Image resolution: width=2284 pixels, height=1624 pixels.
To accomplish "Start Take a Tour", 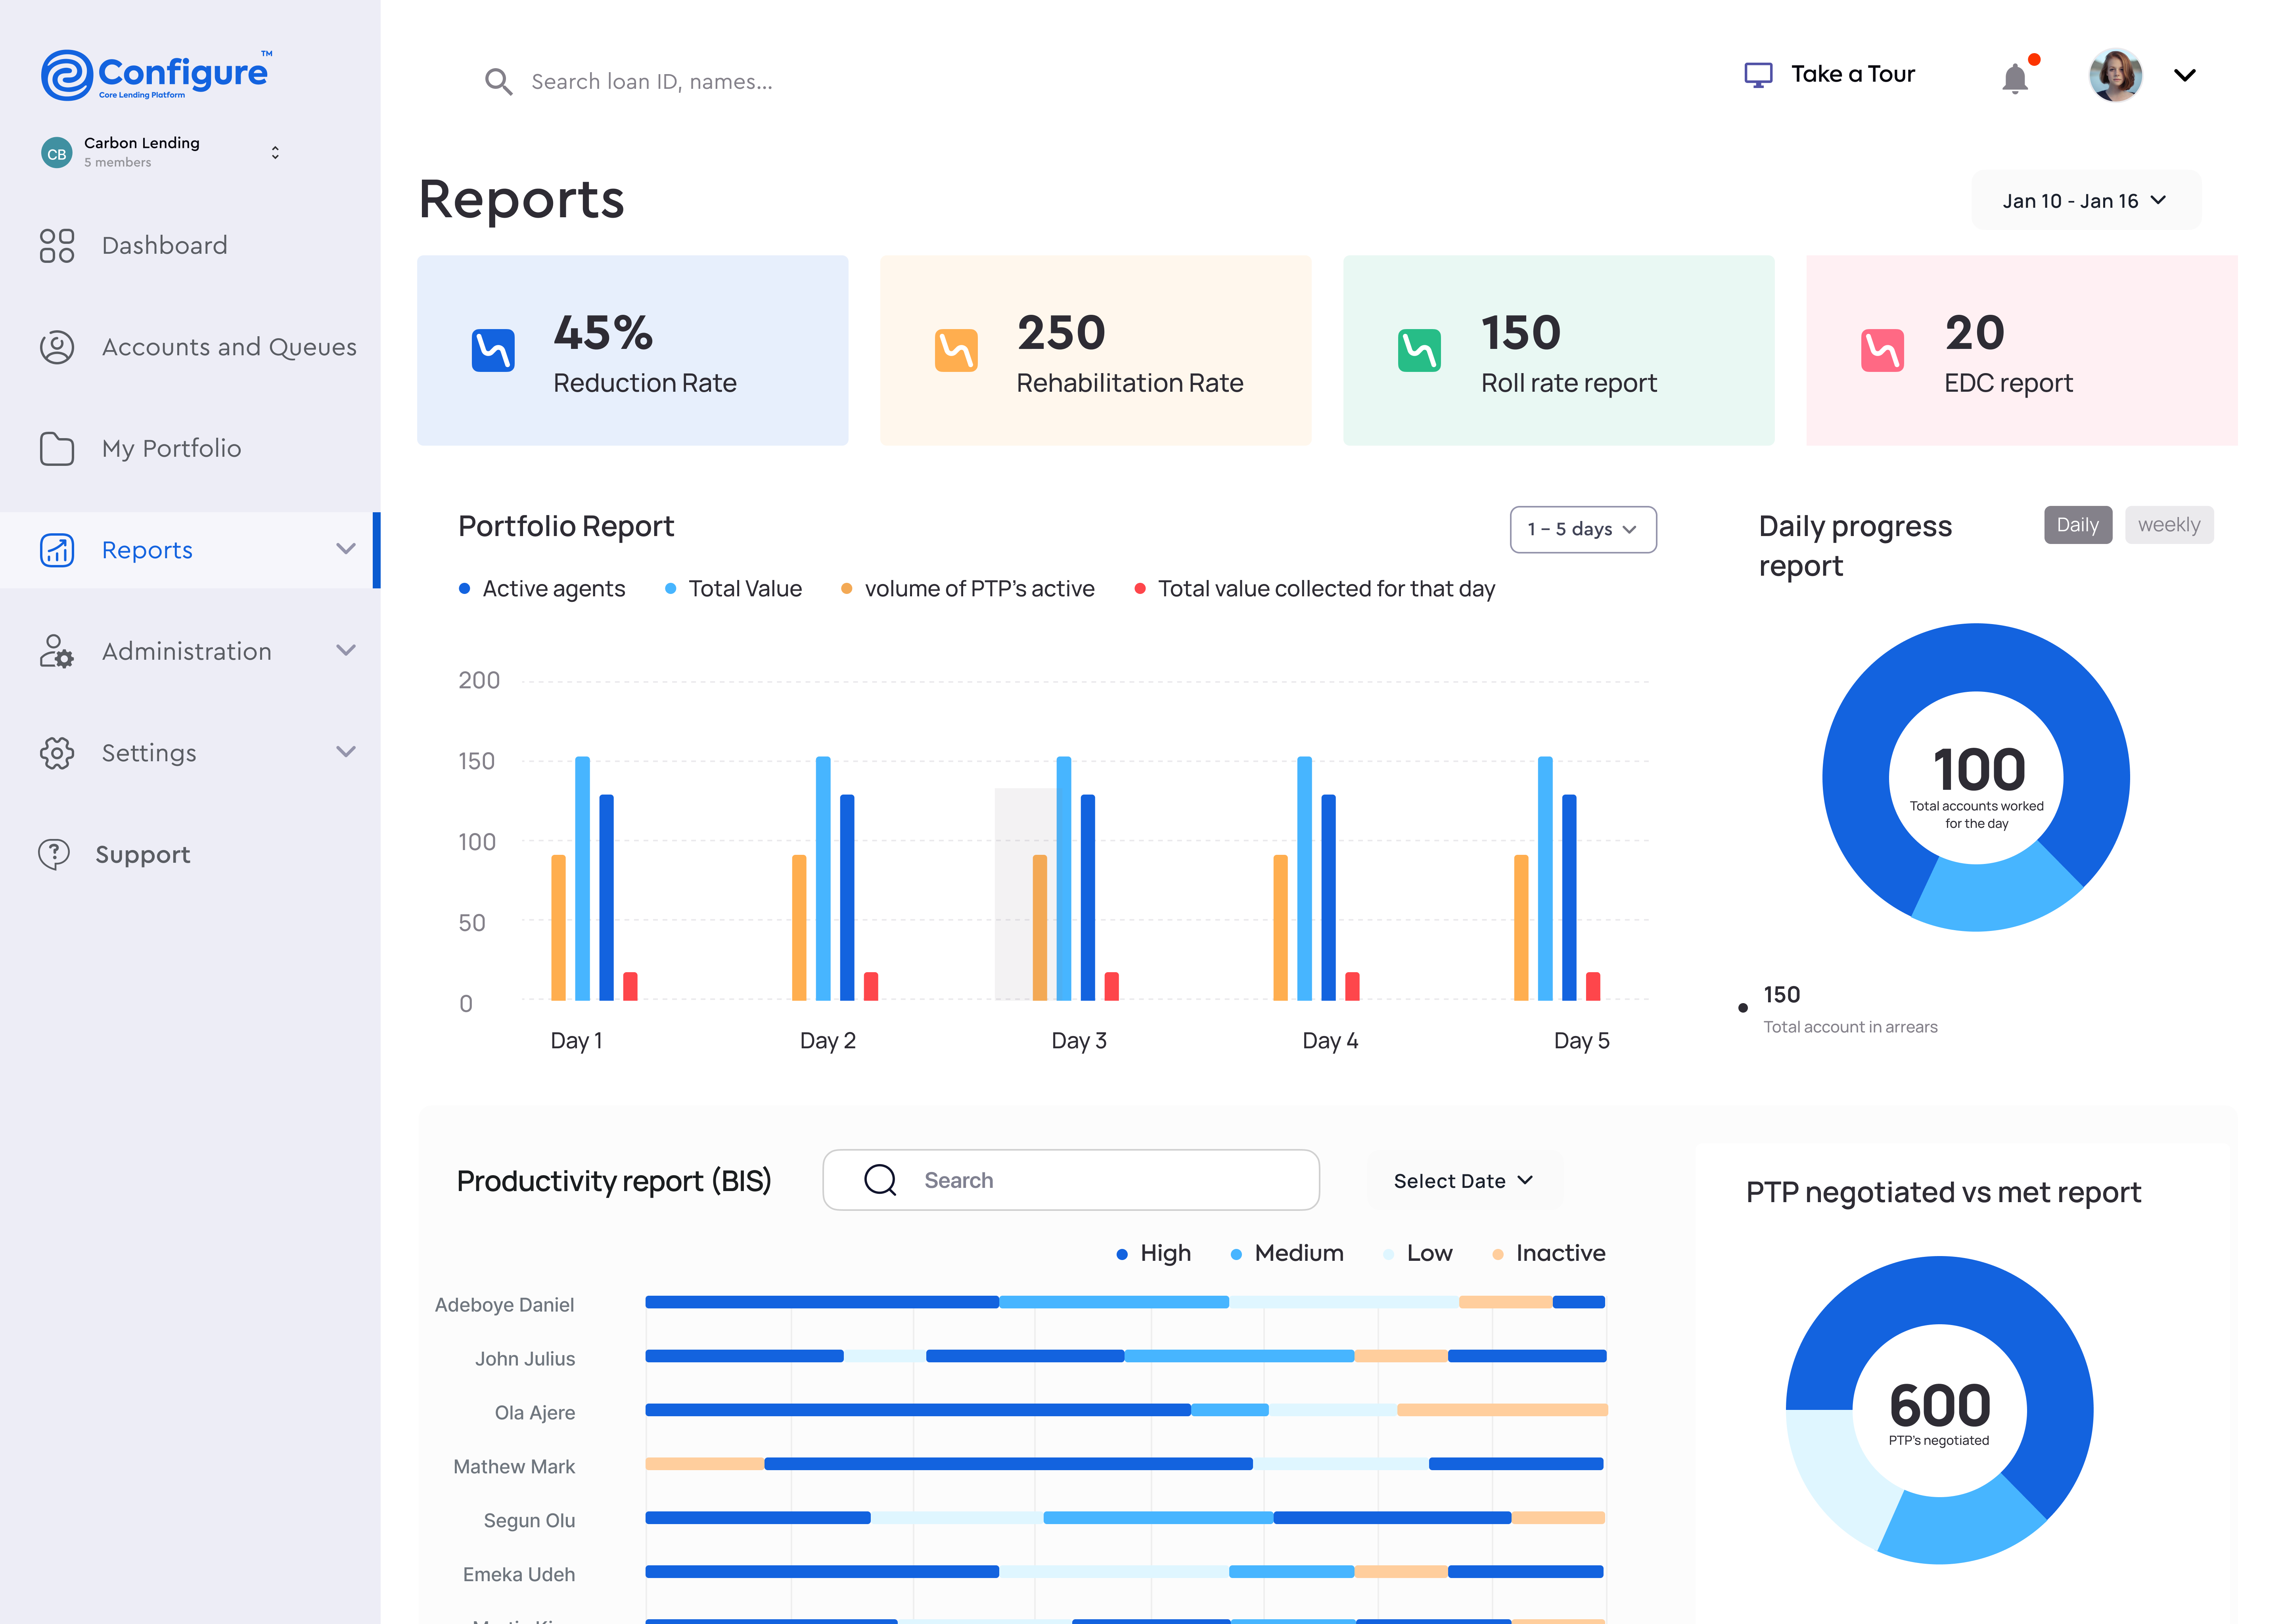I will (1852, 74).
